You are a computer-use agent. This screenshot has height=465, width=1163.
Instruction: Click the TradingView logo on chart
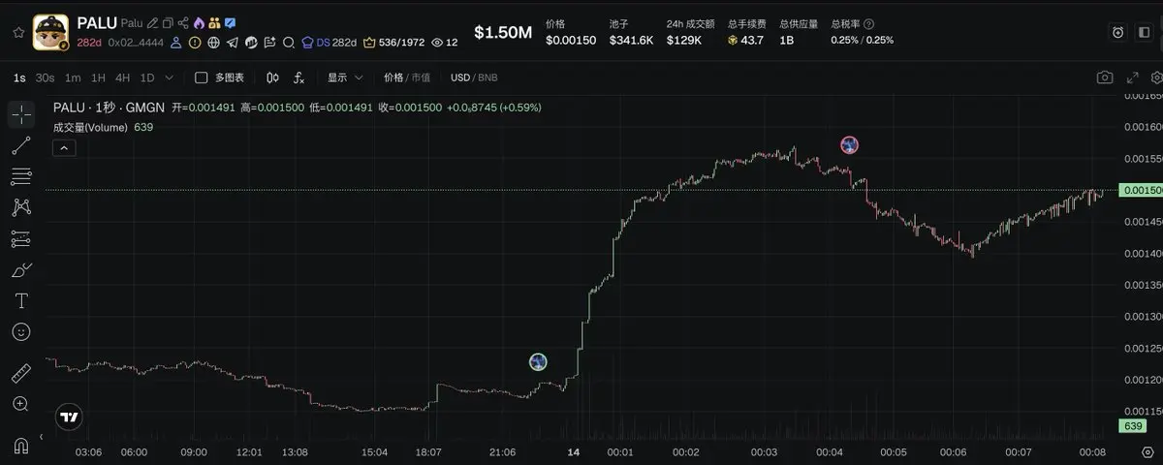[68, 418]
